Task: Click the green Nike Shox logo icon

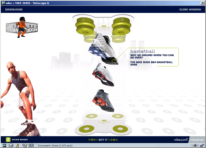Action: [8, 139]
